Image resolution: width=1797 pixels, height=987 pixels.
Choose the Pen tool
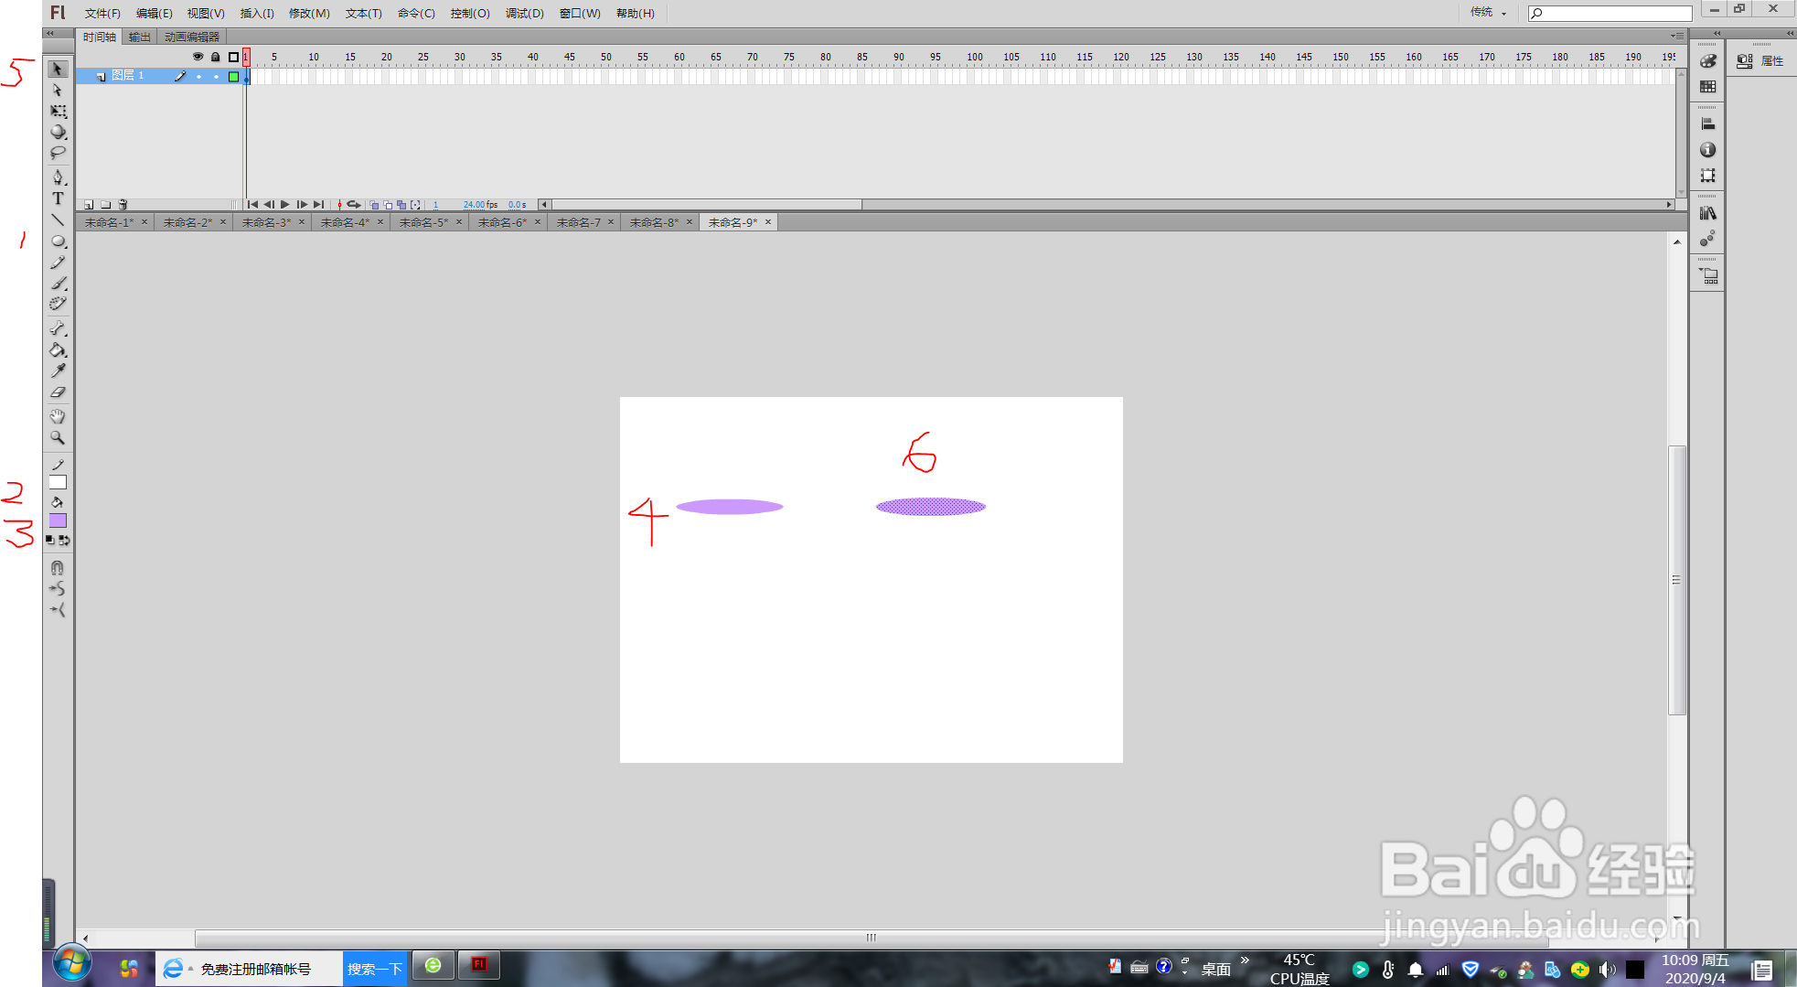(x=58, y=177)
